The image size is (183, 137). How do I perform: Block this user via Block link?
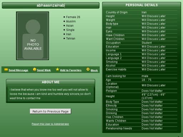94,70
